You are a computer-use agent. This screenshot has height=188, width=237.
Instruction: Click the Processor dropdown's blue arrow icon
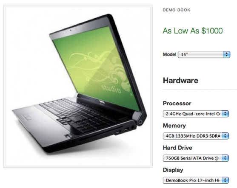coord(225,114)
